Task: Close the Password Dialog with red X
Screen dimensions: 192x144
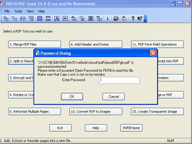Action: [153, 53]
